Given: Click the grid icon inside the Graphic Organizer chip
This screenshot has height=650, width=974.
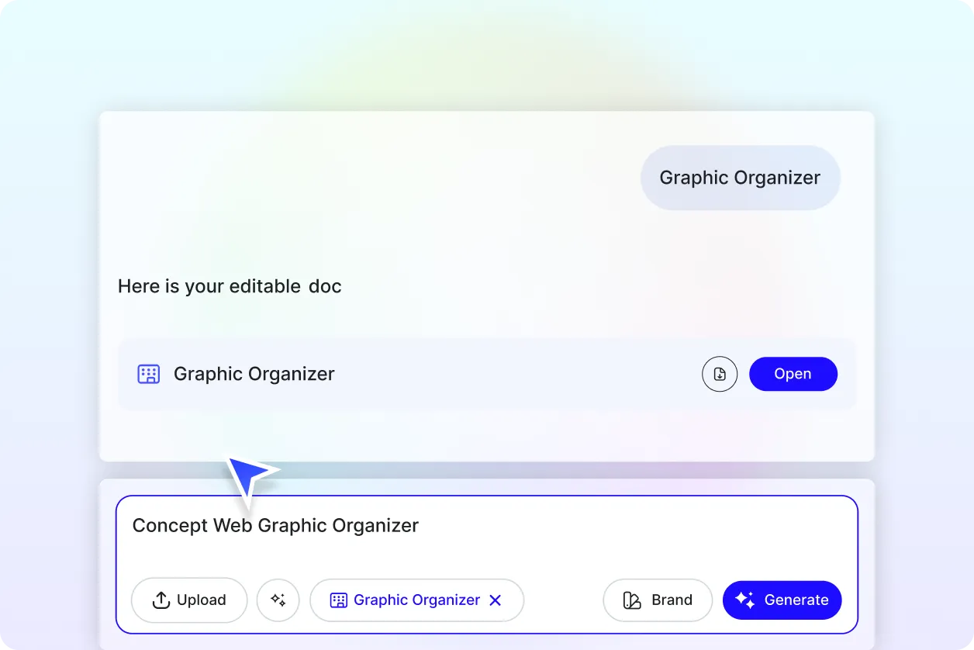Looking at the screenshot, I should (337, 600).
